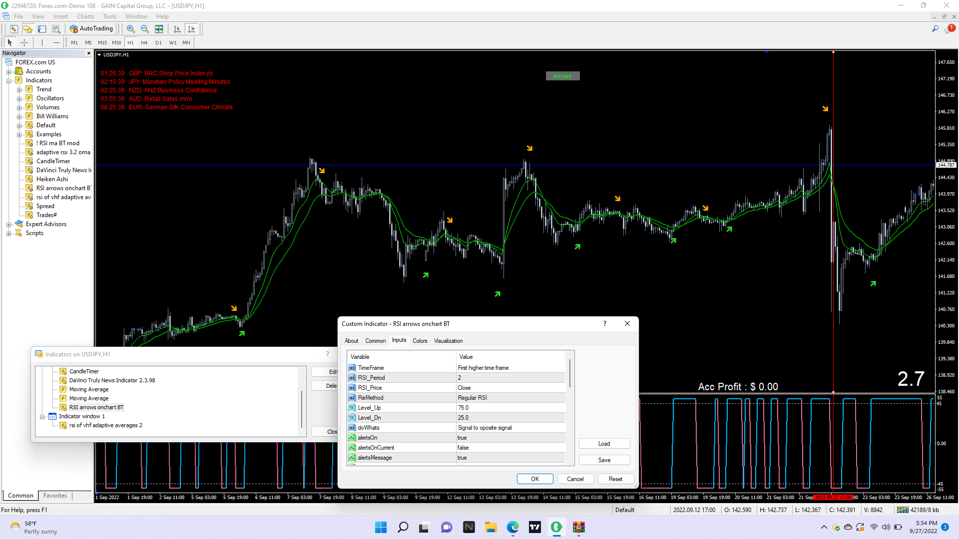Toggle the Navigator window icon
959x539 pixels.
coord(28,29)
